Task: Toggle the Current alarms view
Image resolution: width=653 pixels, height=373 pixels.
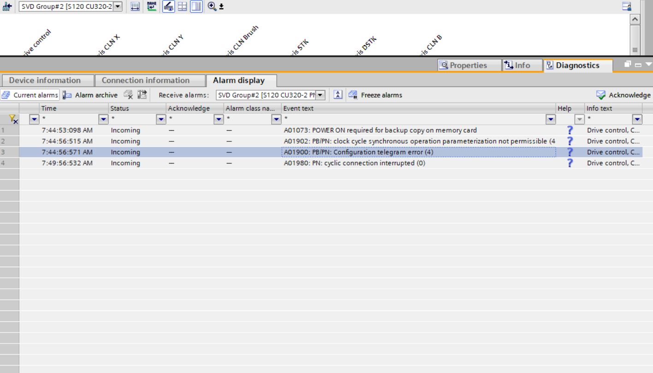Action: pos(30,95)
